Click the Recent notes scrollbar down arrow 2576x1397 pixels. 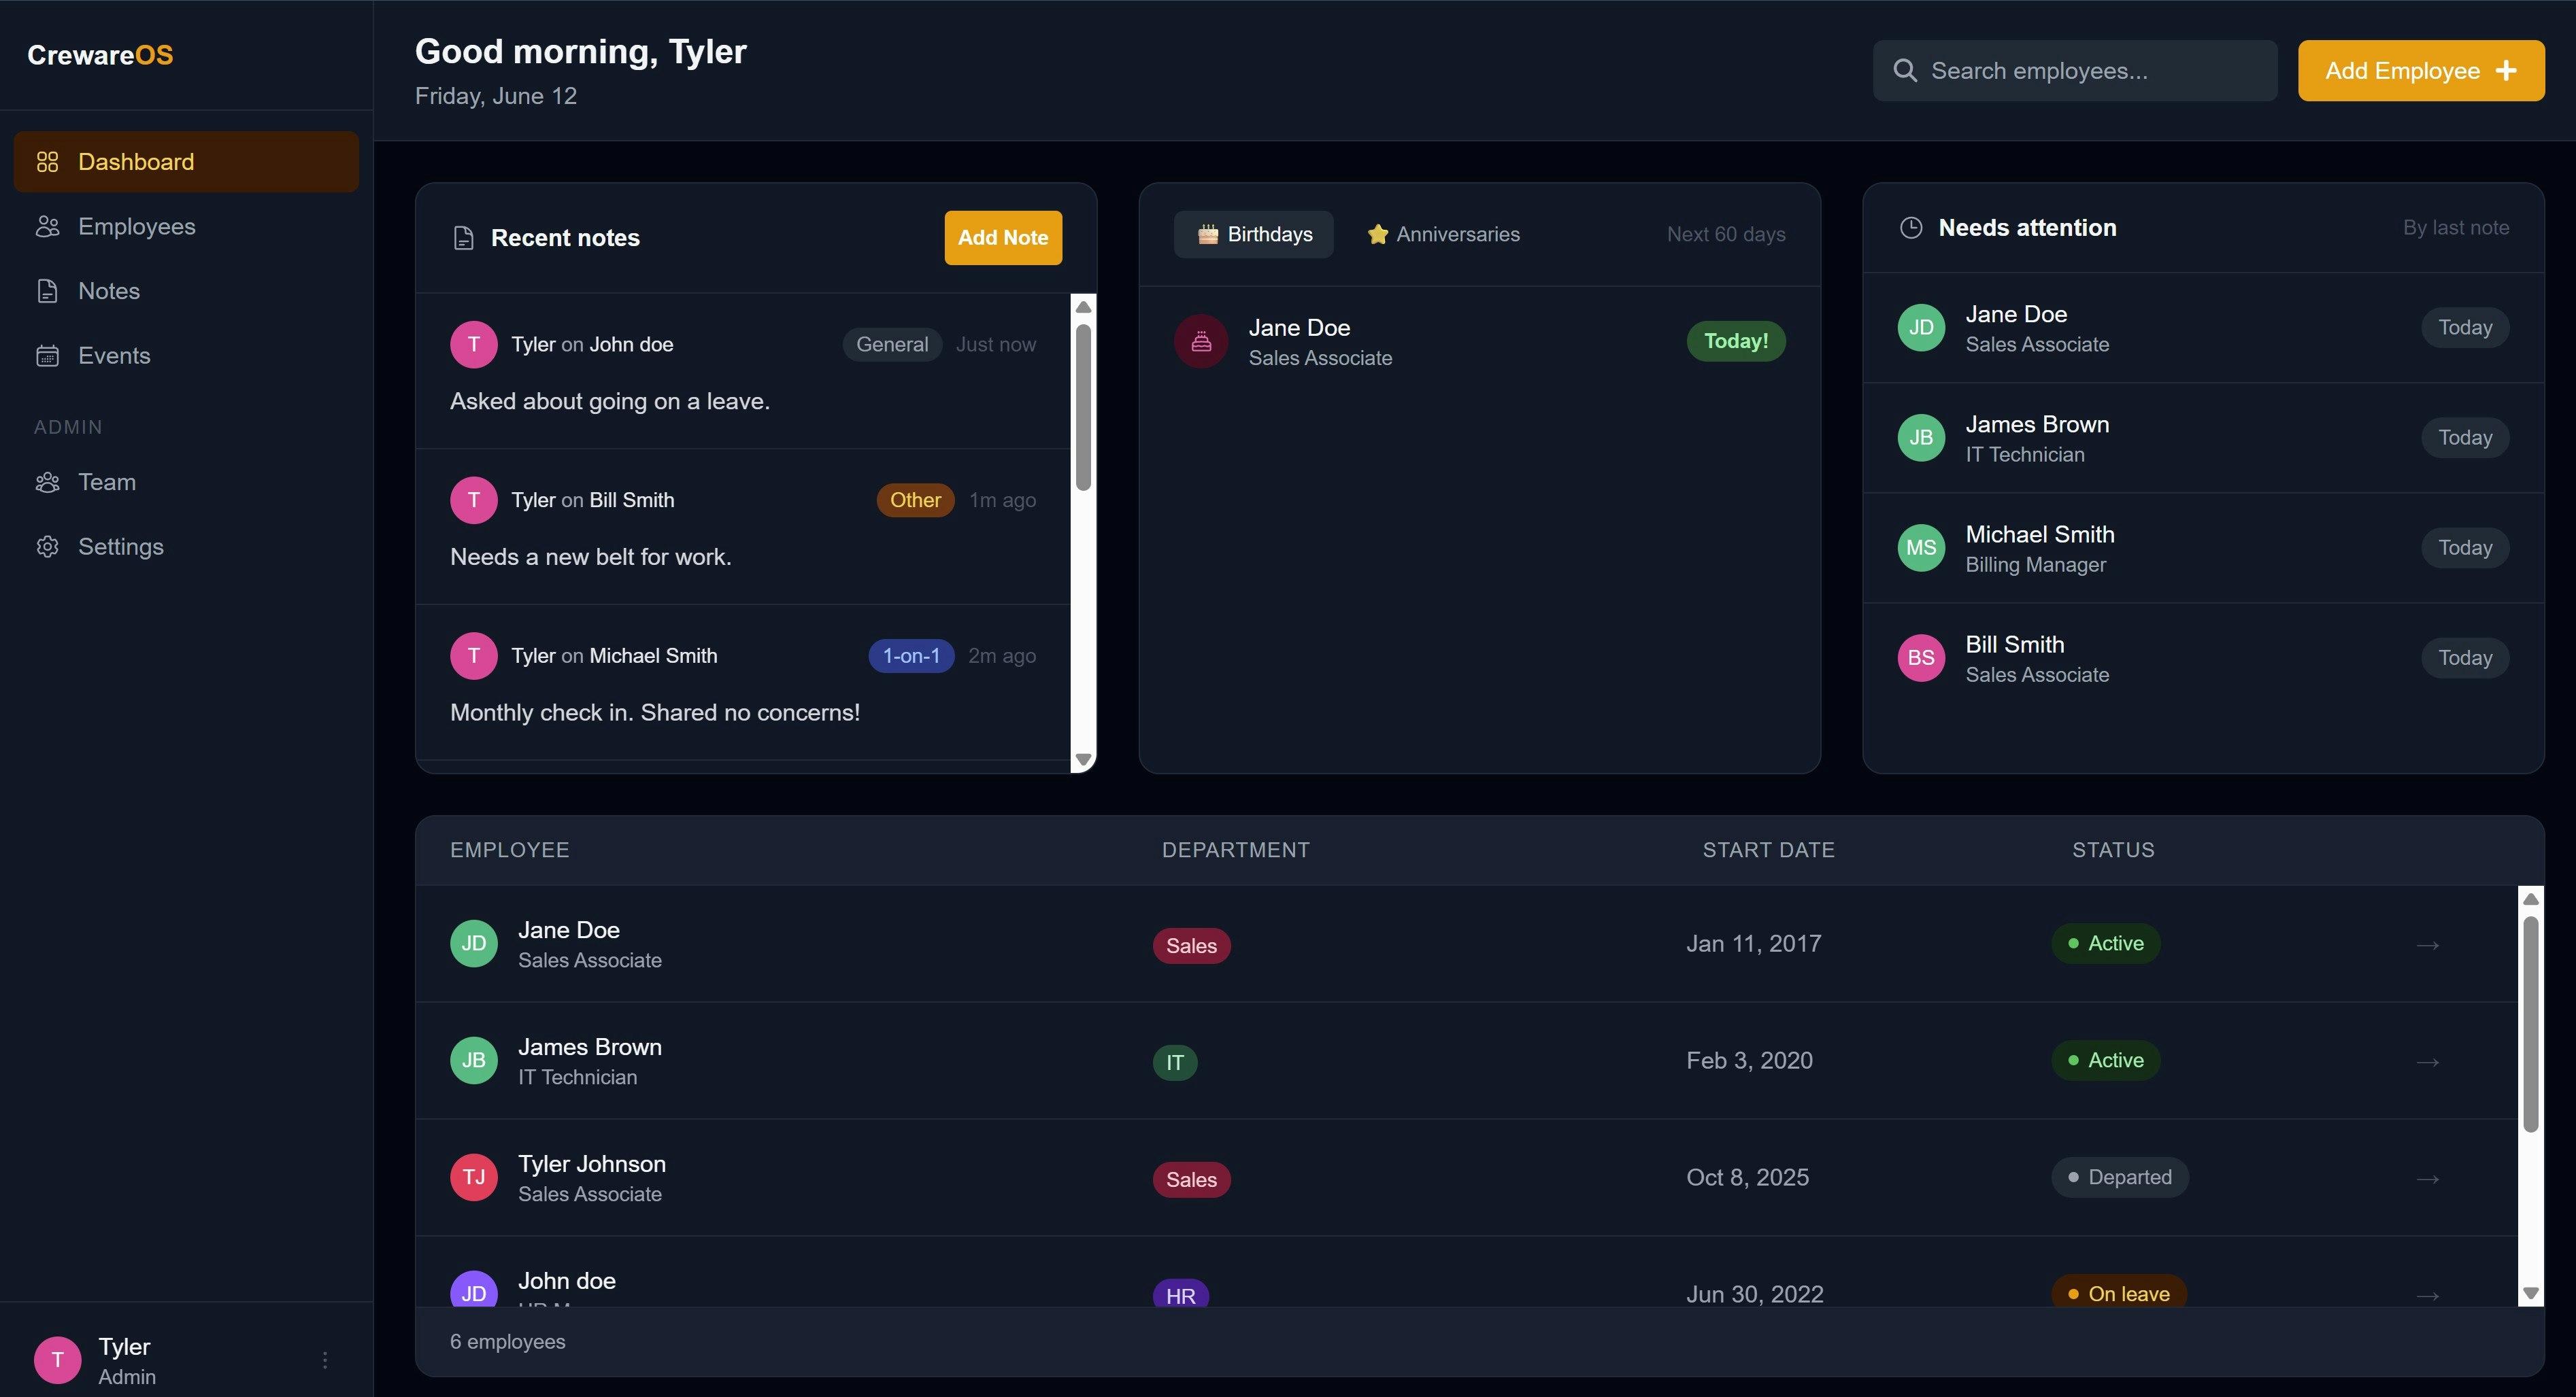[x=1083, y=761]
